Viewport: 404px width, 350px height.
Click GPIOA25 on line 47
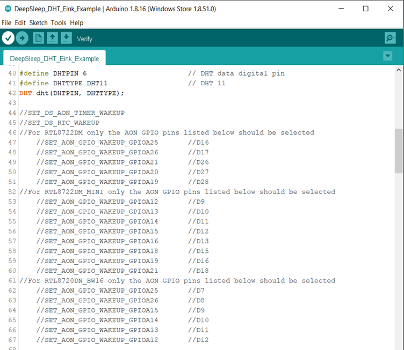pyautogui.click(x=143, y=143)
